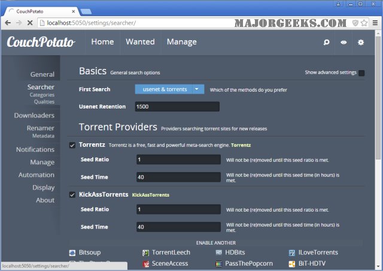This screenshot has height=271, width=383.
Task: Click the ENABLE ANOTHER heading
Action: 216,243
